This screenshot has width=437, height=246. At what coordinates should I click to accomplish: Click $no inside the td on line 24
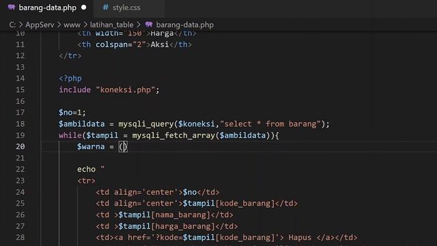[190, 192]
